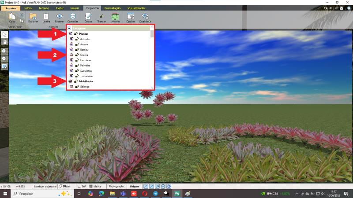
Task: Click the last snap icon in status bar
Action: pyautogui.click(x=169, y=186)
